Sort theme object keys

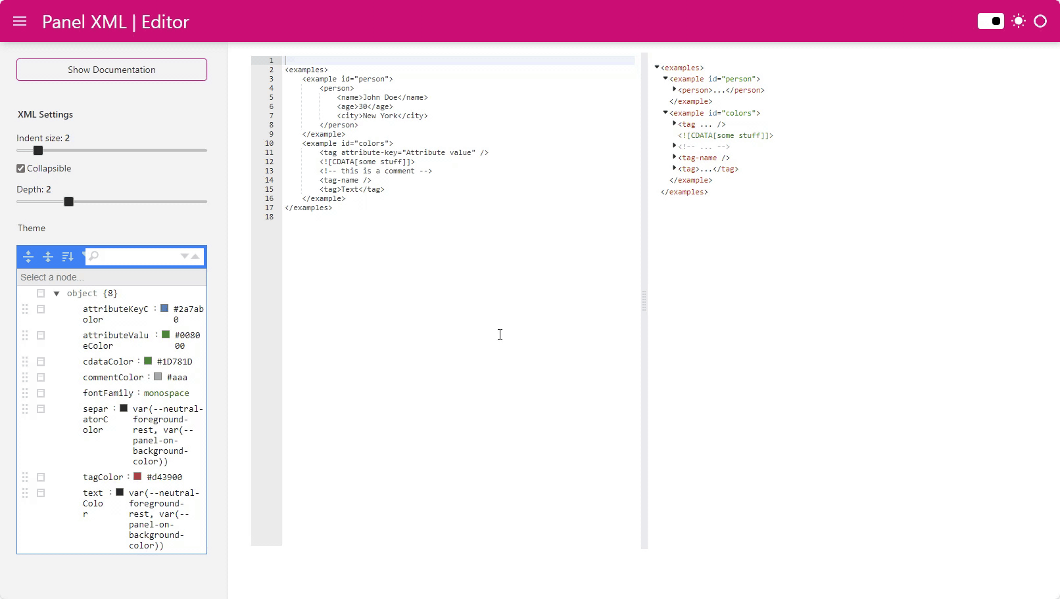click(68, 257)
